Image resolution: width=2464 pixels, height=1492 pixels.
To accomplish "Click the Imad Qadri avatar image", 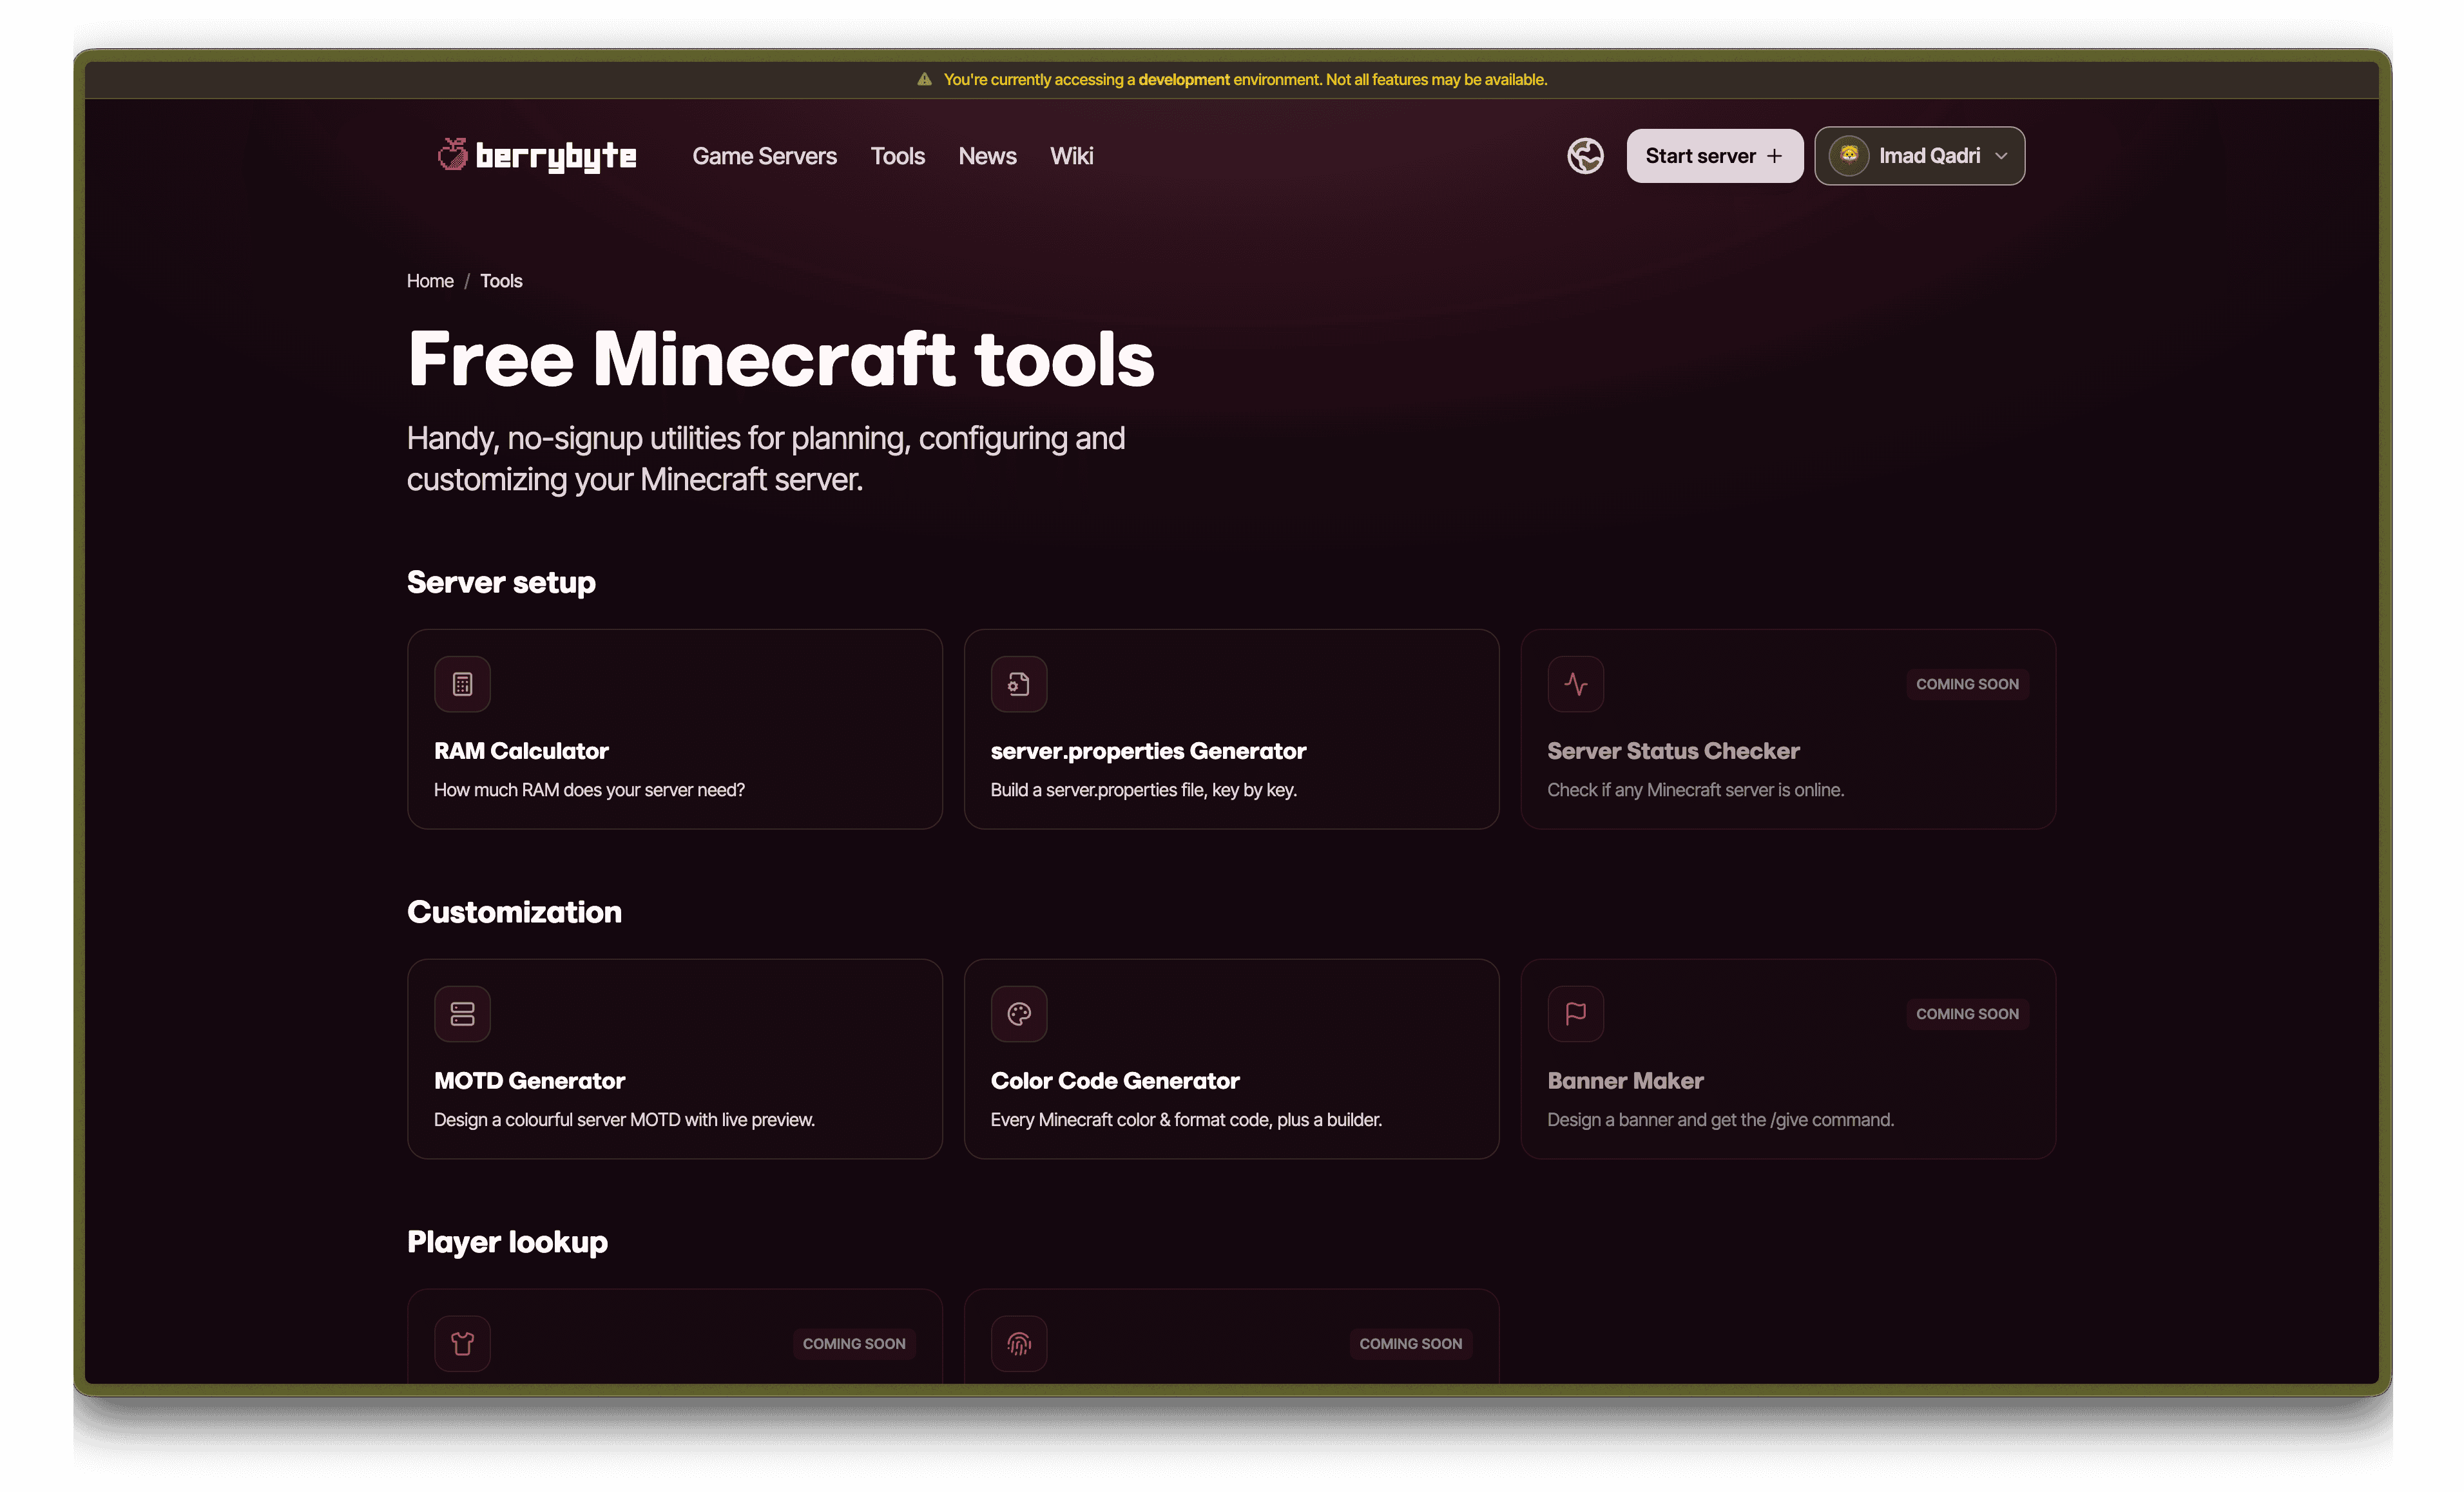I will [x=1849, y=155].
